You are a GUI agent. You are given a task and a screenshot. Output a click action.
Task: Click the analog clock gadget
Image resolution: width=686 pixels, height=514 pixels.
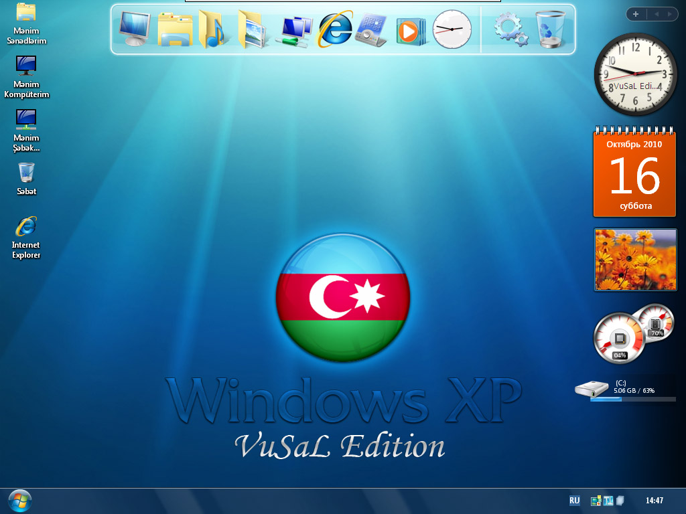(635, 74)
